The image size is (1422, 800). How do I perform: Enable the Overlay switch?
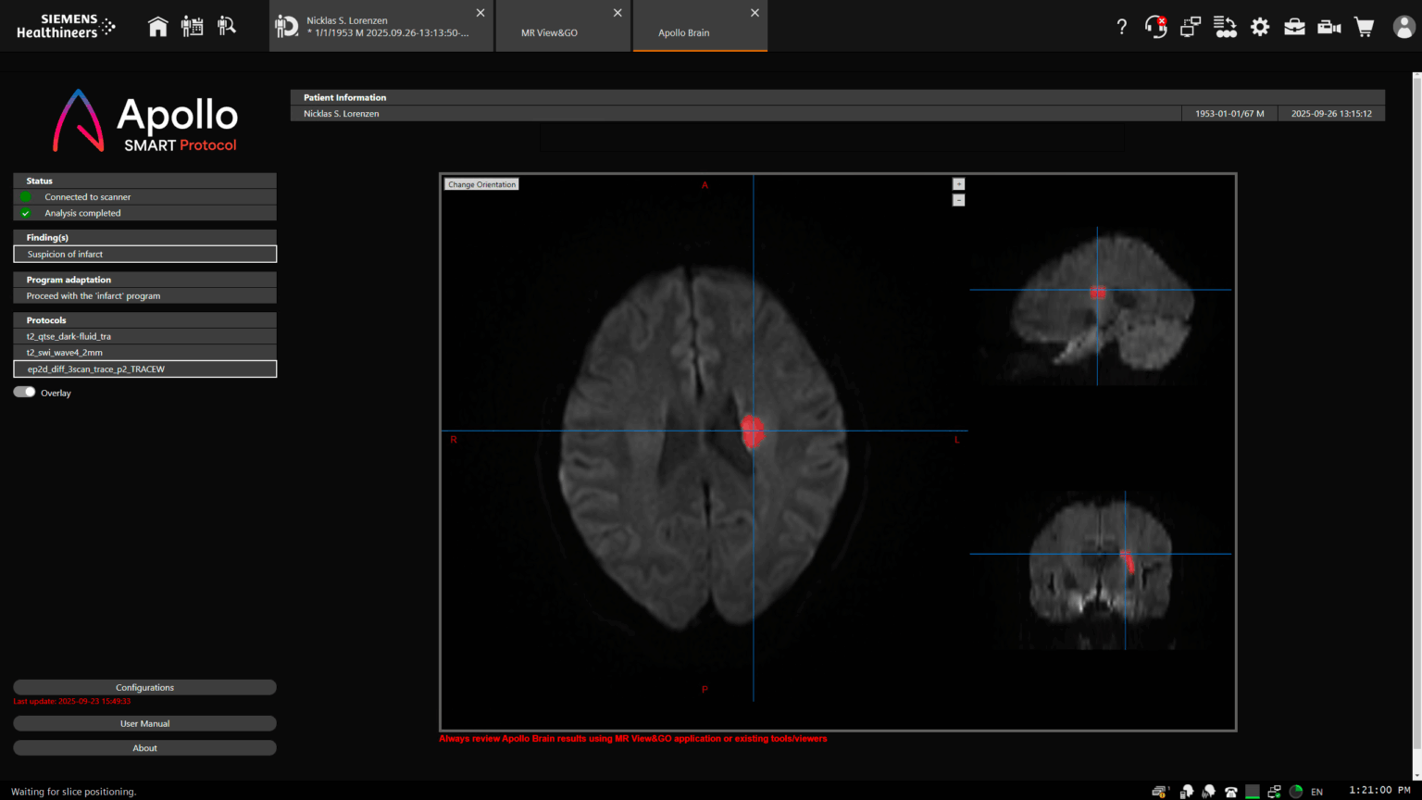coord(23,392)
